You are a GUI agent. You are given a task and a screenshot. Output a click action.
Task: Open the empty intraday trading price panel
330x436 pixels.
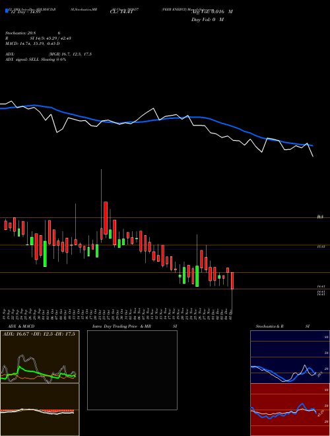[x=132, y=370]
